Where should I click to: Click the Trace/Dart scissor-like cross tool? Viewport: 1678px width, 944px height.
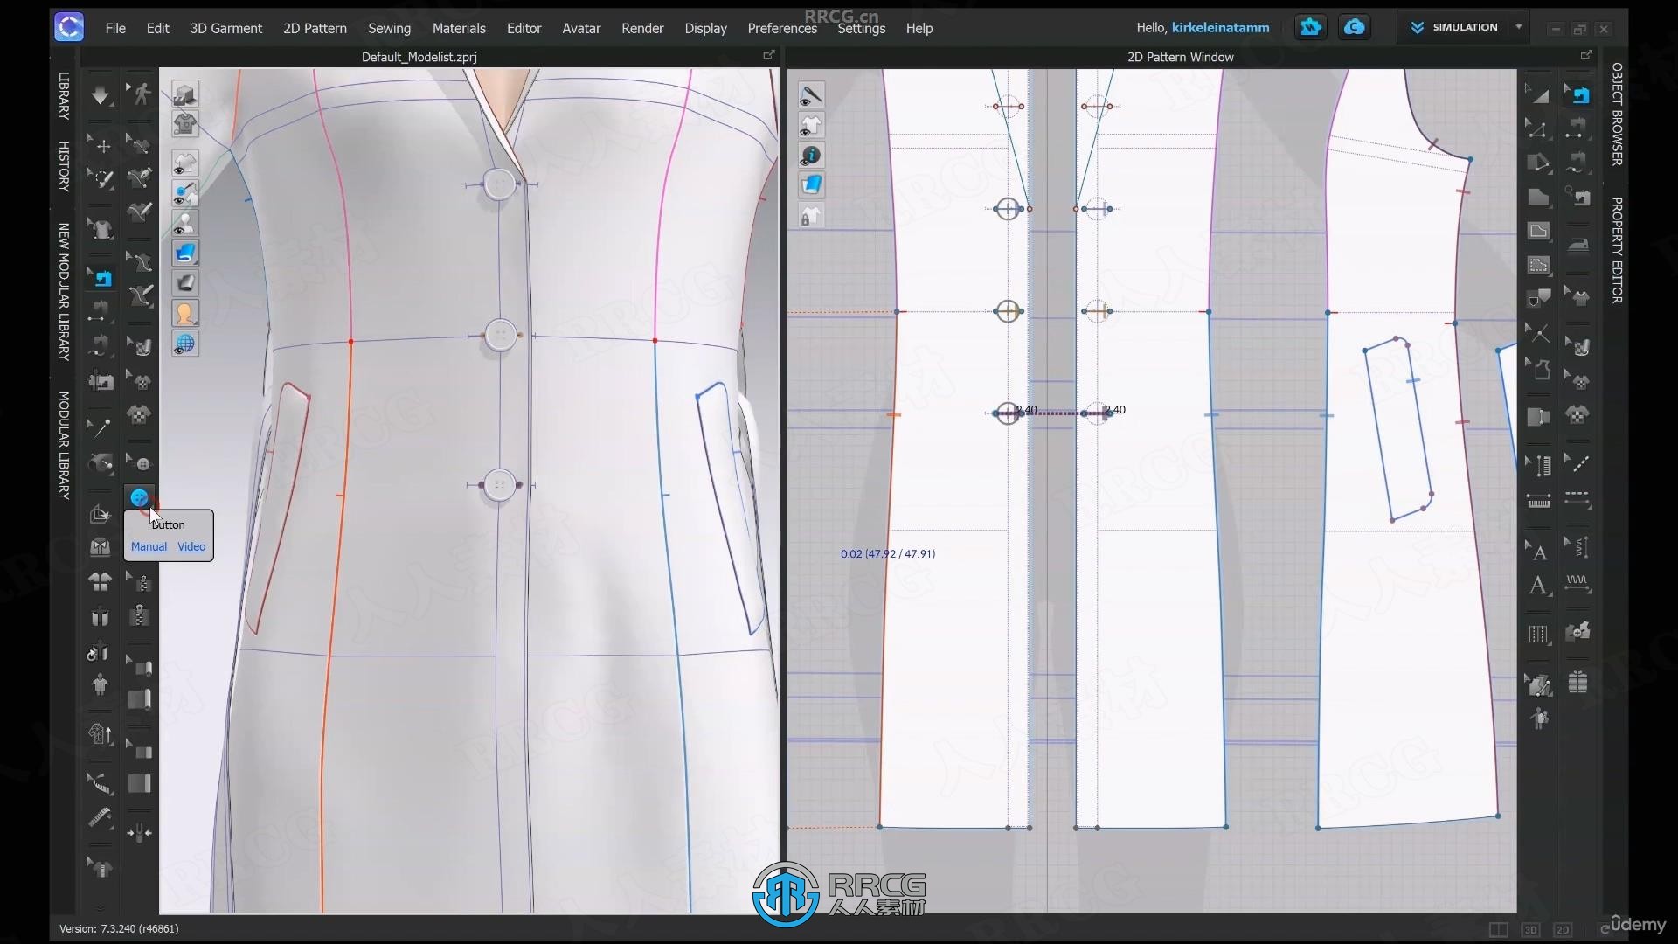pyautogui.click(x=1538, y=333)
